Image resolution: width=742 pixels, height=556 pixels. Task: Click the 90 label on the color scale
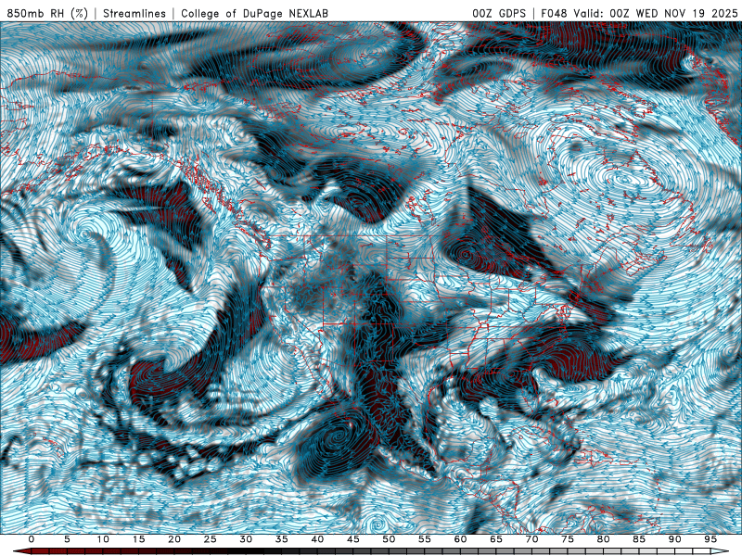674,539
